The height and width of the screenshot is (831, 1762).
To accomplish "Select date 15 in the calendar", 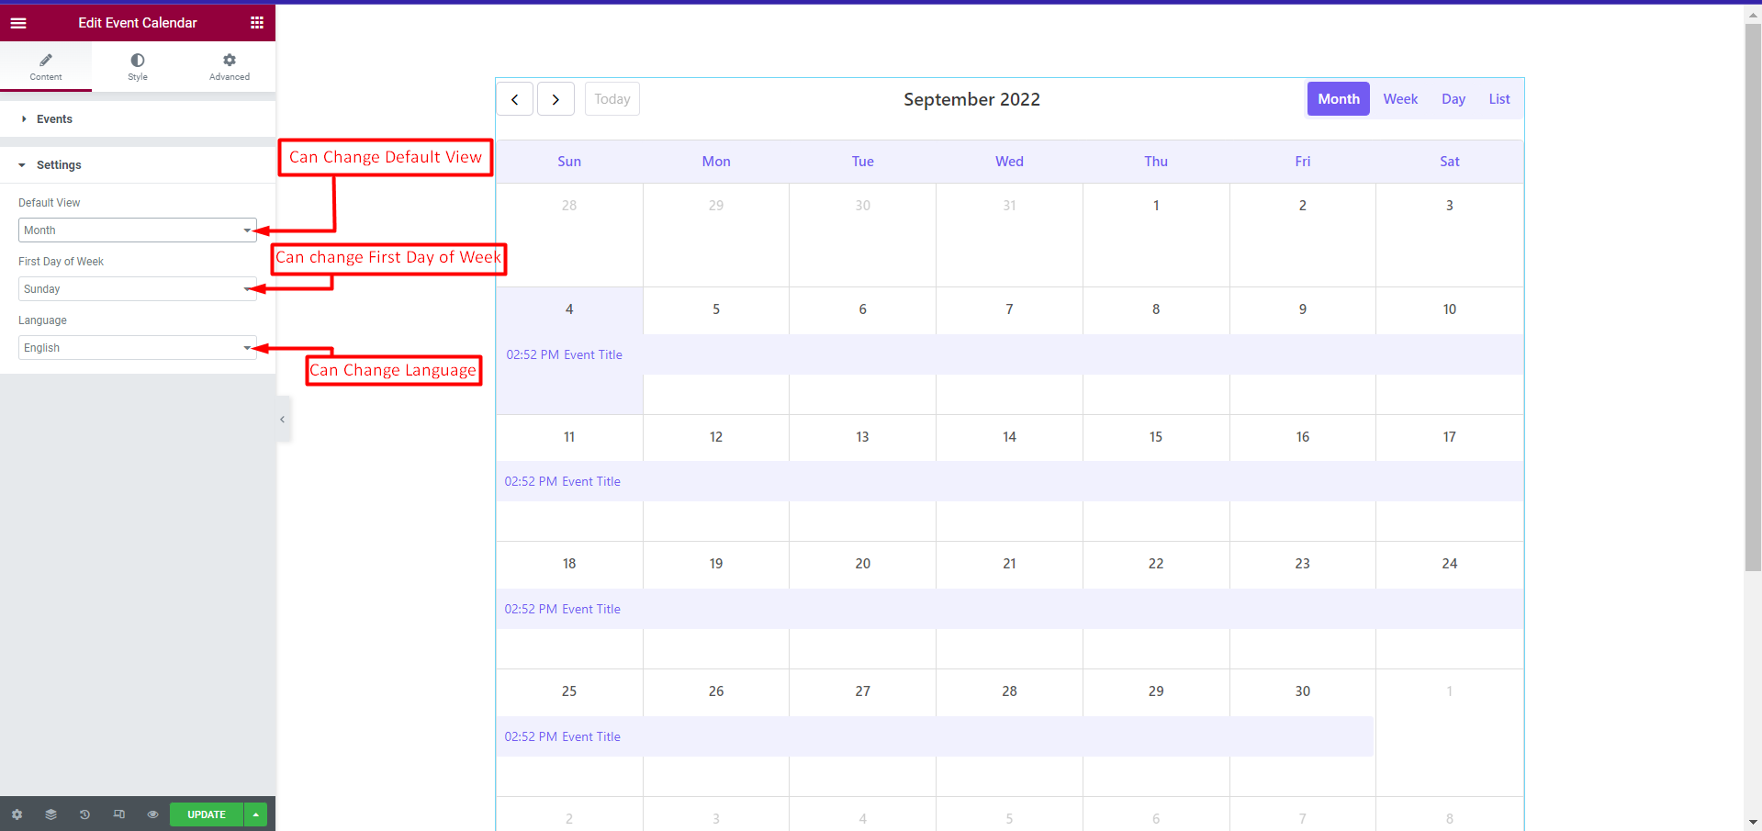I will pos(1156,437).
